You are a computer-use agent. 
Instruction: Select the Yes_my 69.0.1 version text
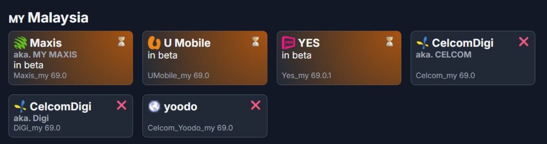tap(306, 75)
